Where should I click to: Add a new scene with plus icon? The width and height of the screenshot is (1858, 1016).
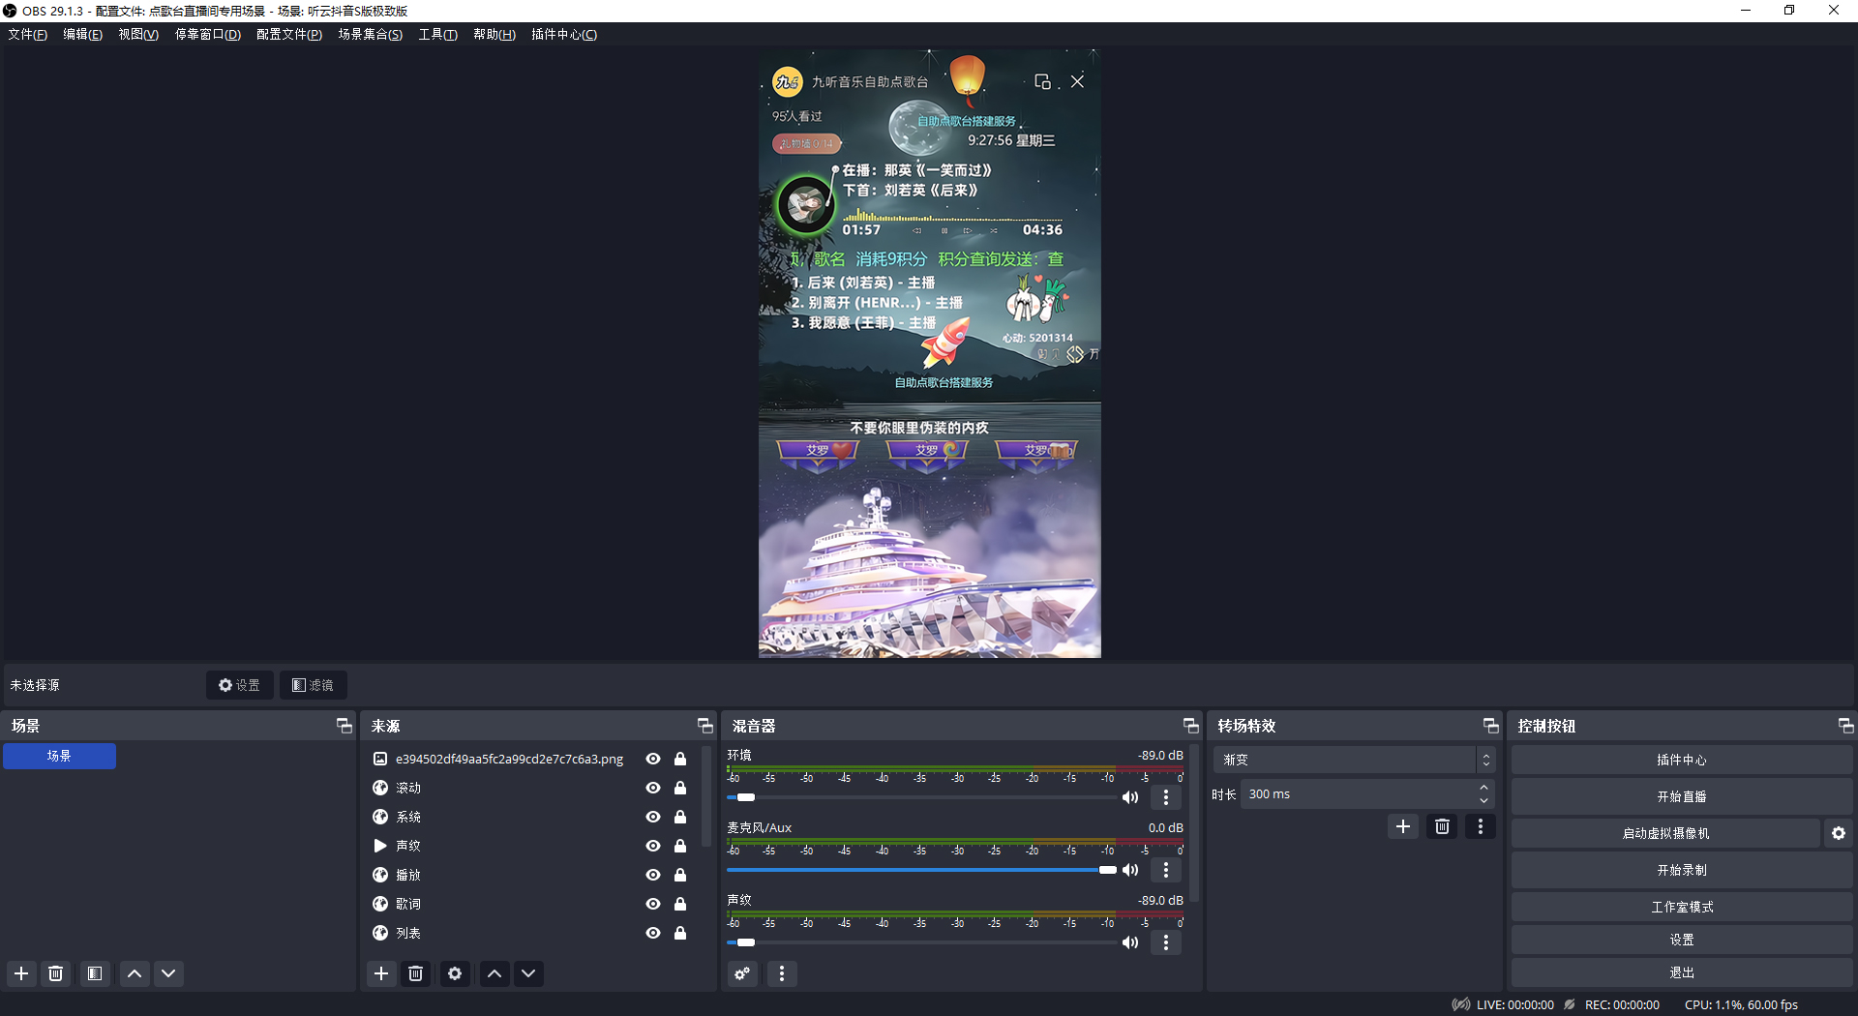point(21,973)
